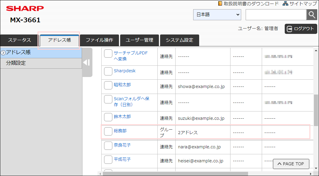Select the アドレス帳 tab
319x176 pixels.
[59, 40]
